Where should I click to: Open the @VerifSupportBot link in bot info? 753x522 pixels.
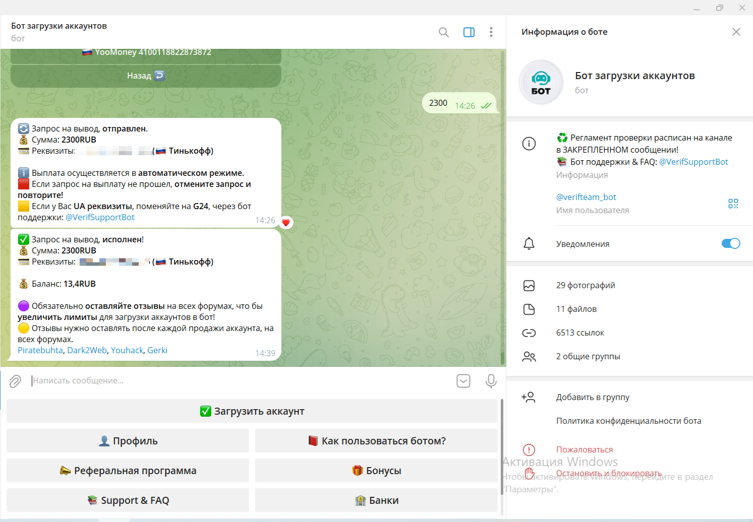(x=693, y=162)
